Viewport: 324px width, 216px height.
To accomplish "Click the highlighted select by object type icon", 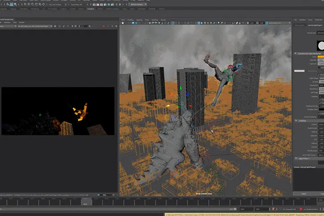I will pos(12,4).
